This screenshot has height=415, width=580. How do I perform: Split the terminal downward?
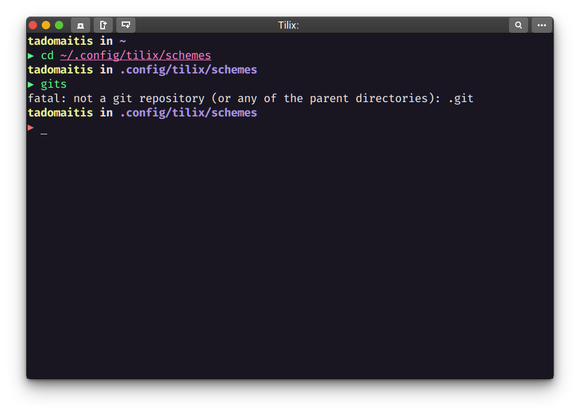(x=125, y=25)
